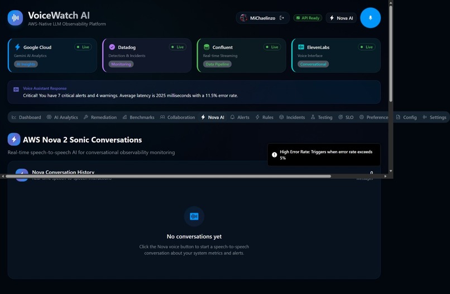Open the Preference tab
This screenshot has width=450, height=294.
[x=374, y=117]
